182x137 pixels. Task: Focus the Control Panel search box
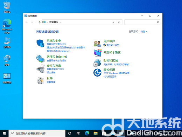coord(142,22)
